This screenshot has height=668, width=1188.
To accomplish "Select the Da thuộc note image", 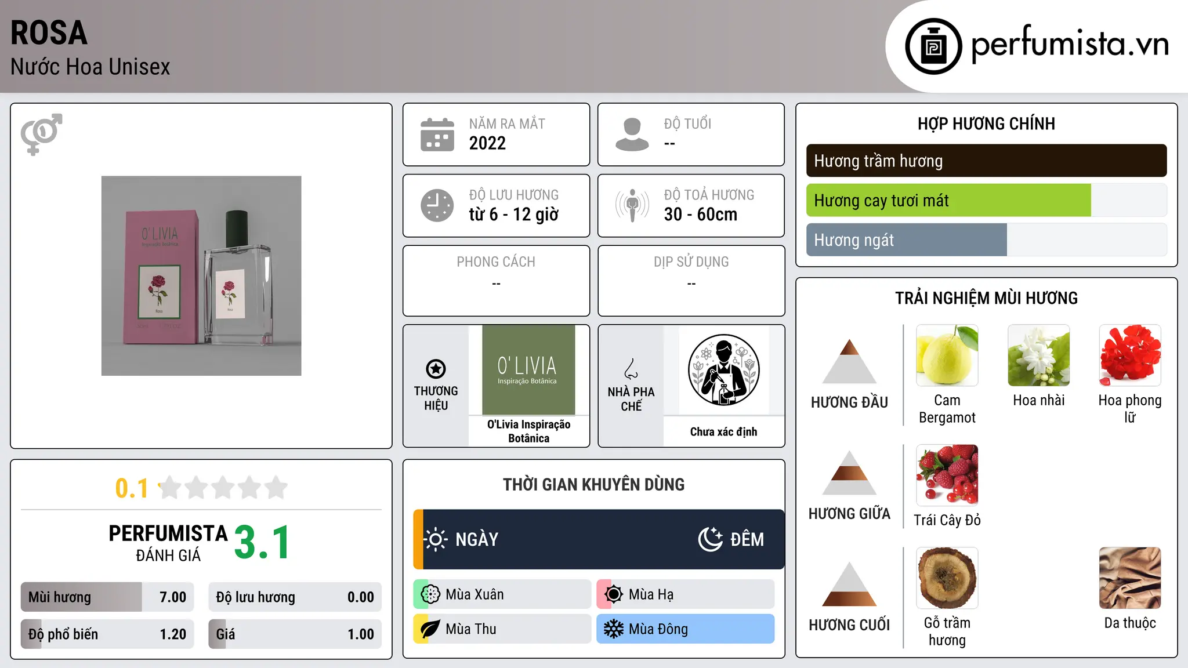I will pos(1130,578).
